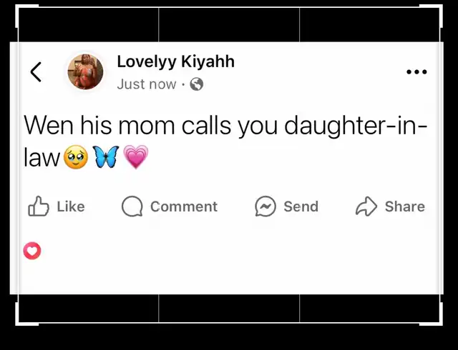Click the Share arrow icon

[366, 206]
